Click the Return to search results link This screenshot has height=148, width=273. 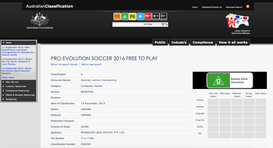(64, 64)
